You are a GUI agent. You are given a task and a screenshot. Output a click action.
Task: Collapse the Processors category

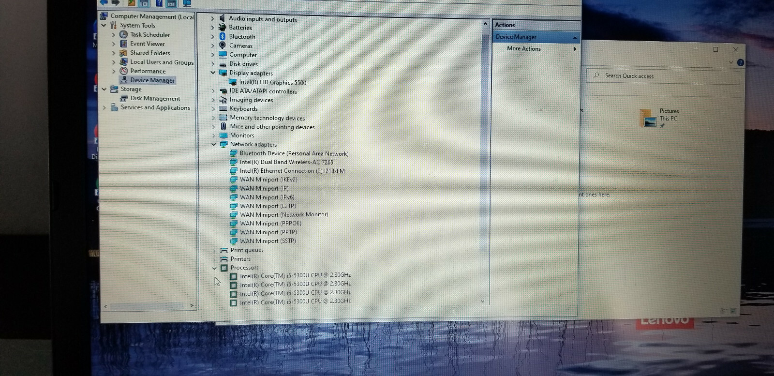point(214,268)
